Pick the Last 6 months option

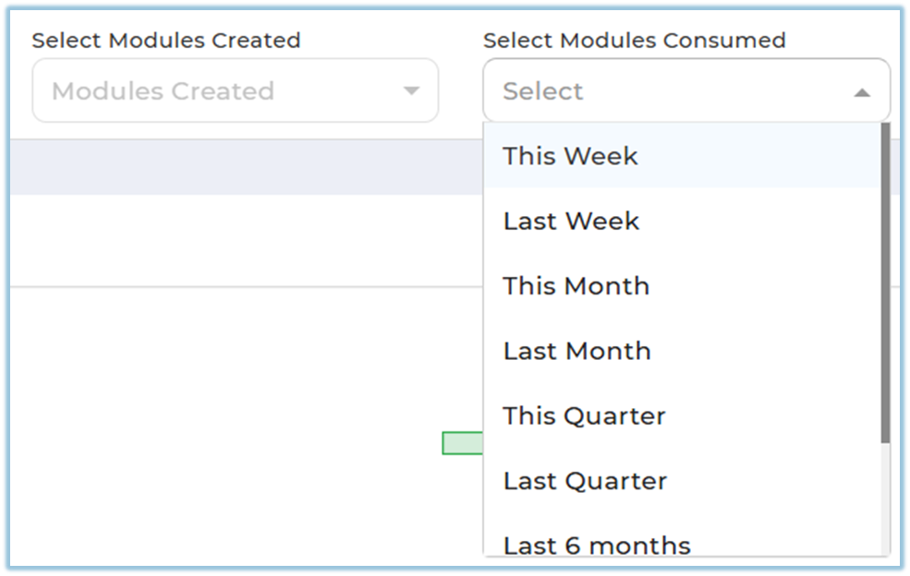(597, 545)
